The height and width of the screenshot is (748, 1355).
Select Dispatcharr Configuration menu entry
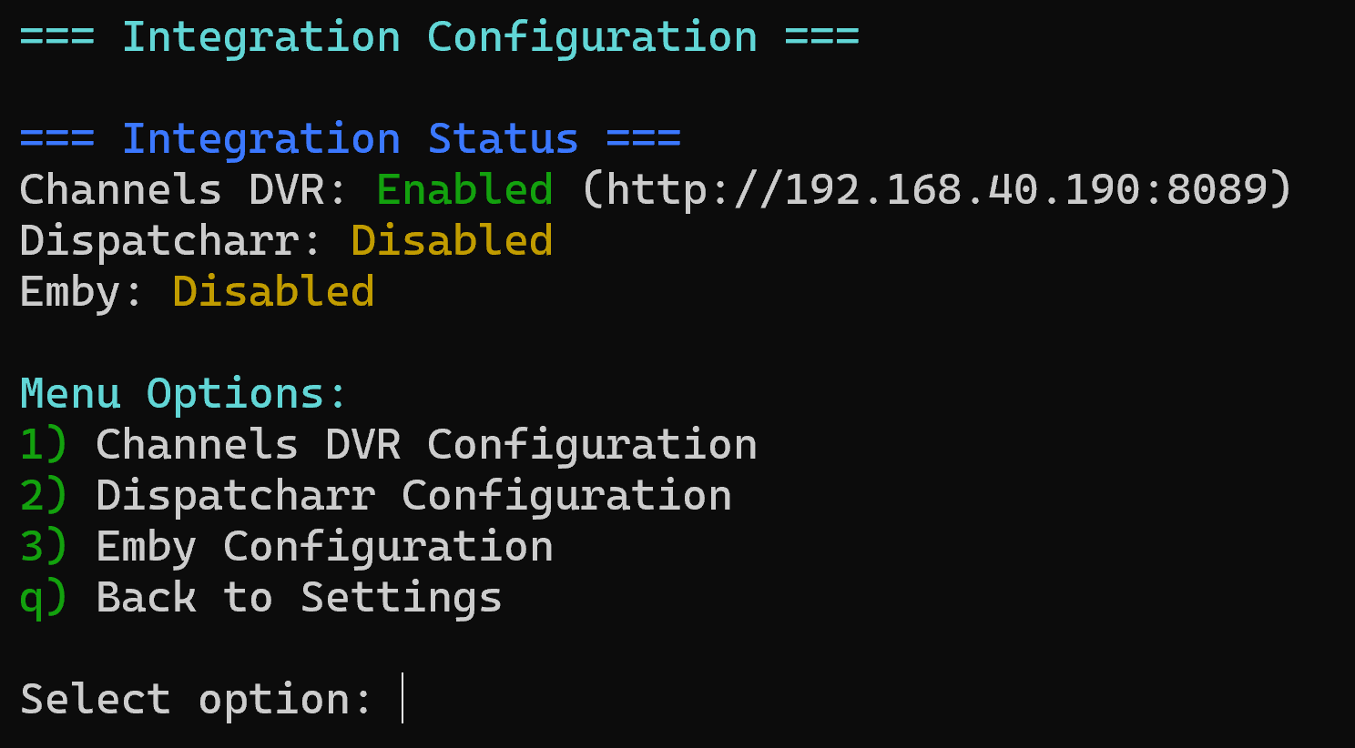(x=413, y=497)
